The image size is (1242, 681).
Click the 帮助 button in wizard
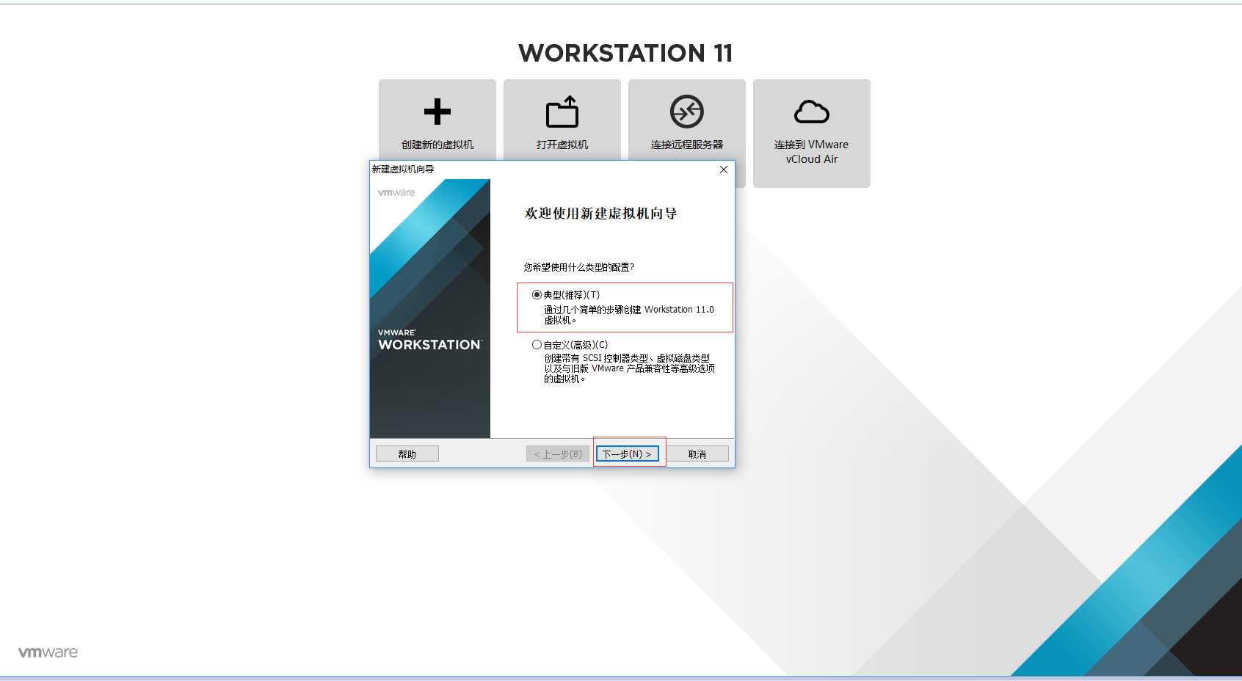click(407, 454)
